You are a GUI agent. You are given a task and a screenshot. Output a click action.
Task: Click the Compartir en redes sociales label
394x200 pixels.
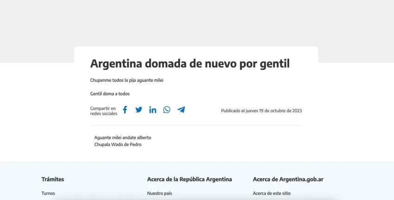tap(103, 111)
